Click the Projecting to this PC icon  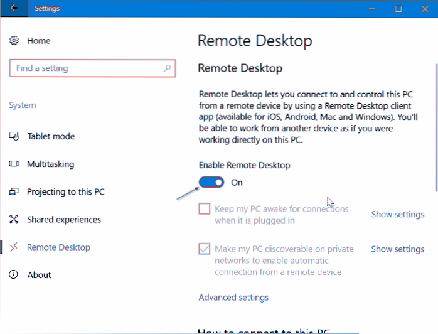click(x=14, y=191)
